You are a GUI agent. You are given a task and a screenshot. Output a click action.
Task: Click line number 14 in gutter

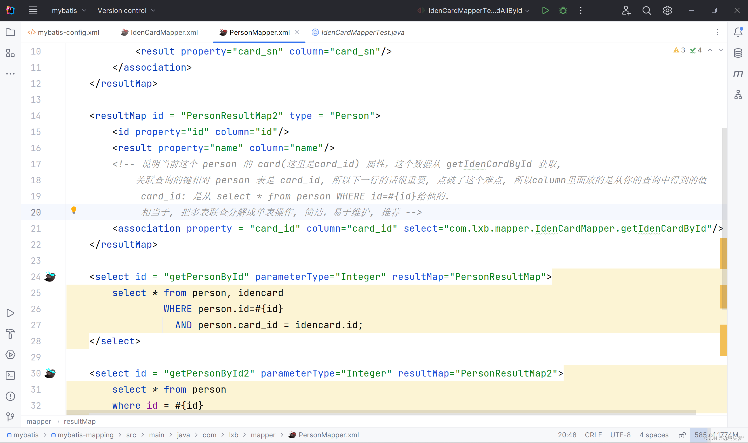[36, 116]
